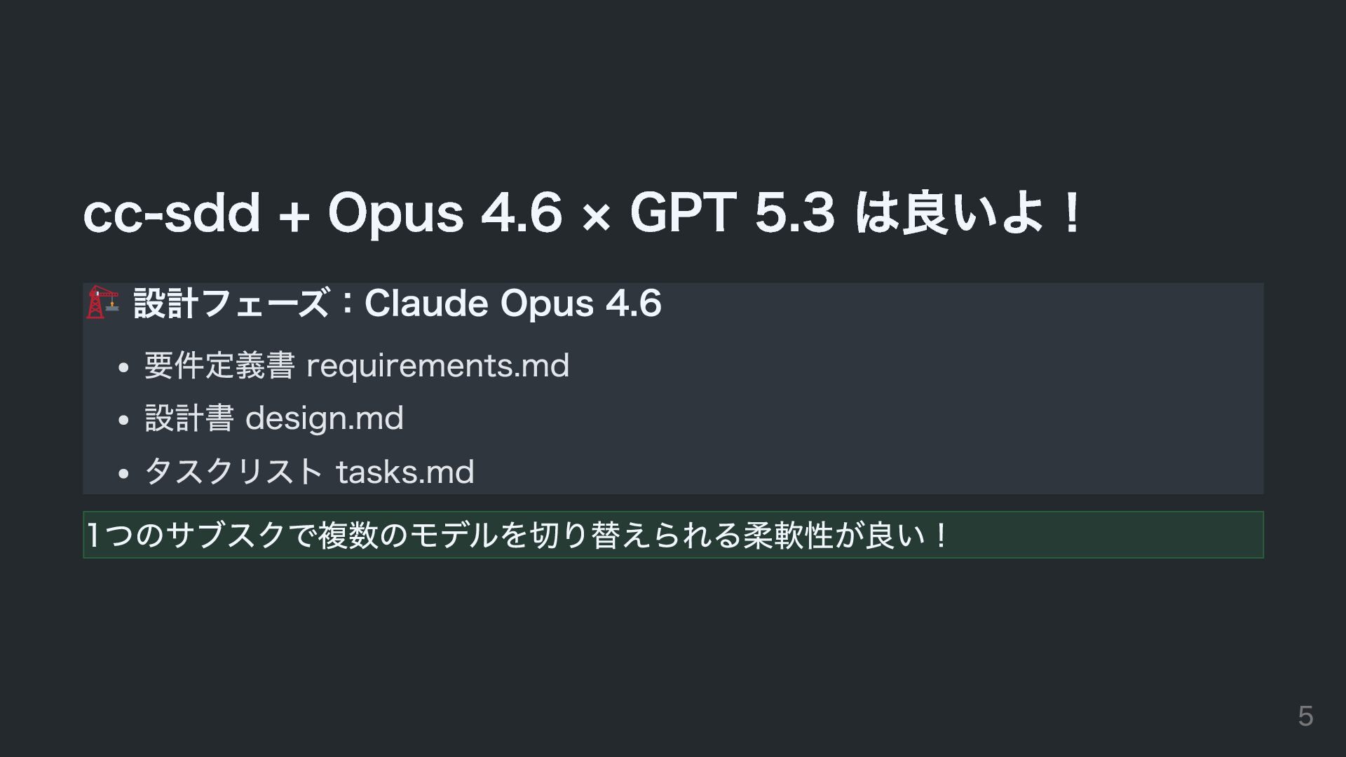
Task: Click the 'tasks.md' filename
Action: click(x=405, y=472)
